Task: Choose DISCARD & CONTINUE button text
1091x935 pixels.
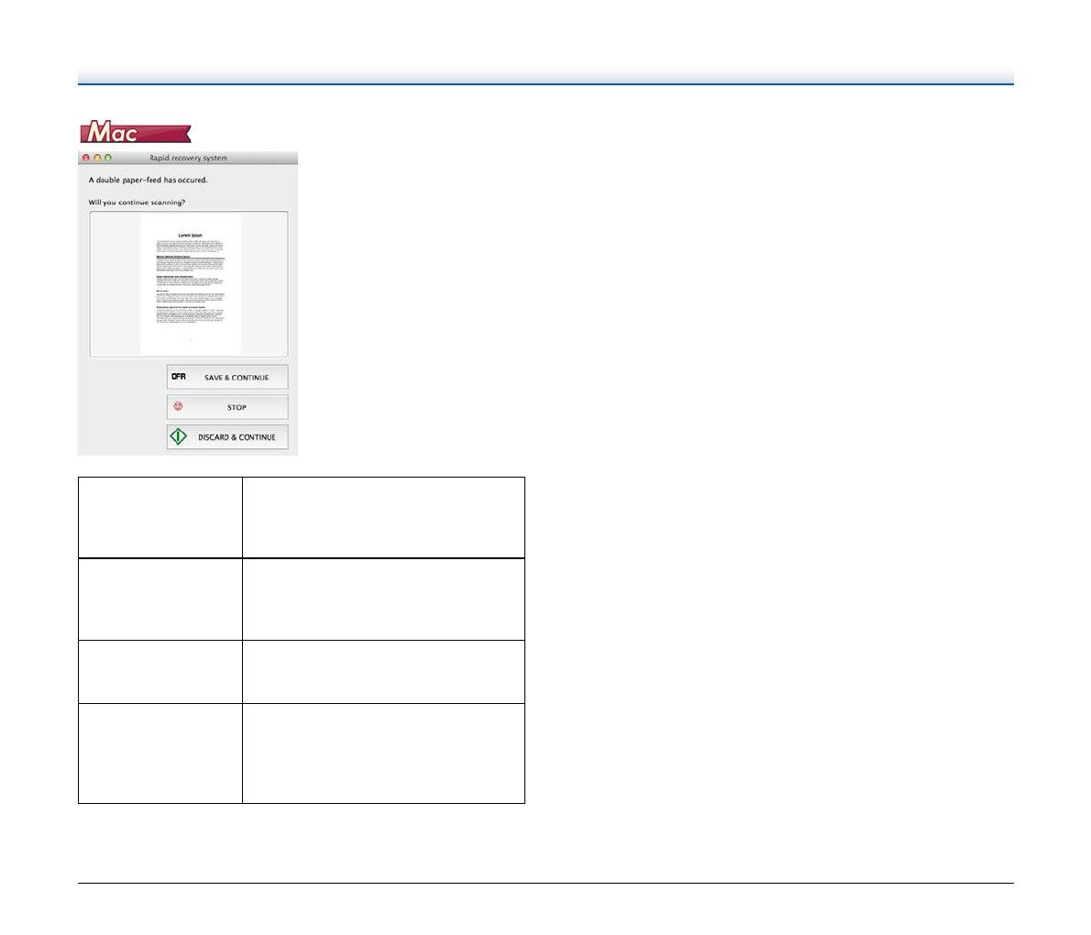Action: [237, 437]
